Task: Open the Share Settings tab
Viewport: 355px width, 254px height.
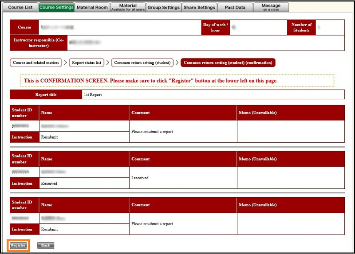Action: 199,8
